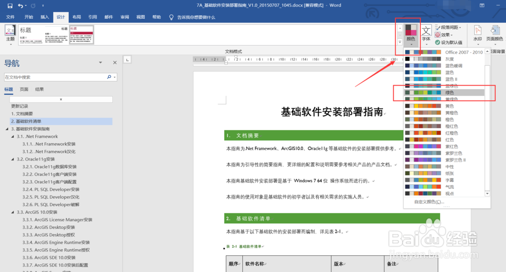
Task: Choose the 蓝色 II color scheme
Action: point(444,79)
